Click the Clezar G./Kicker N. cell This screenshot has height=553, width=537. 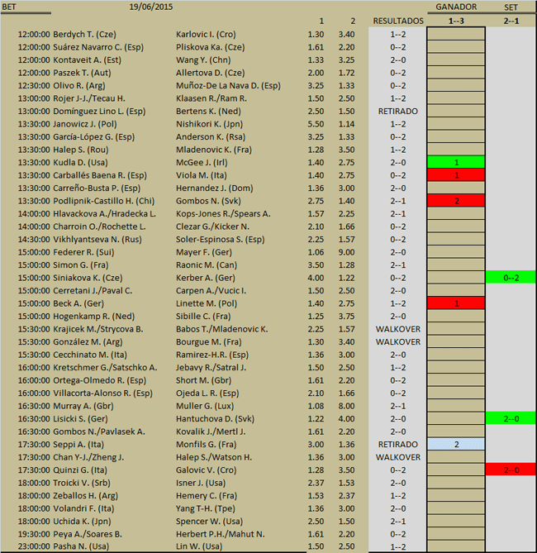point(212,226)
